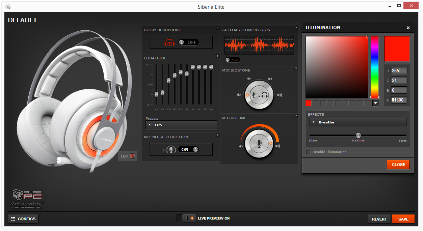Click the Save button
The height and width of the screenshot is (231, 423).
tap(403, 219)
